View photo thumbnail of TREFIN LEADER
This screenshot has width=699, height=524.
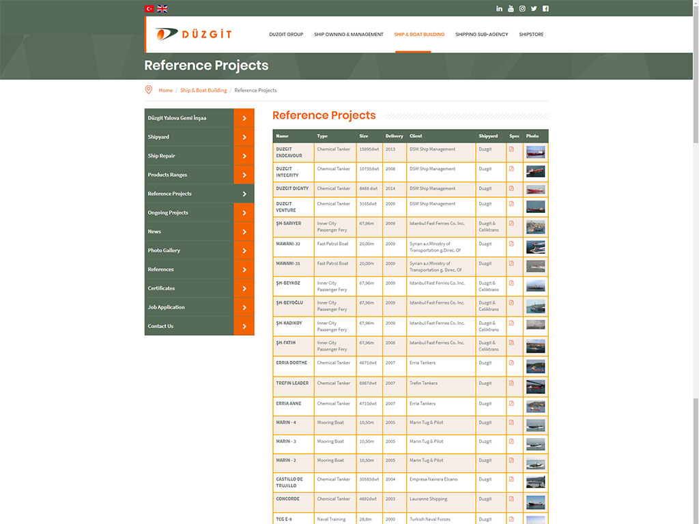tap(535, 386)
